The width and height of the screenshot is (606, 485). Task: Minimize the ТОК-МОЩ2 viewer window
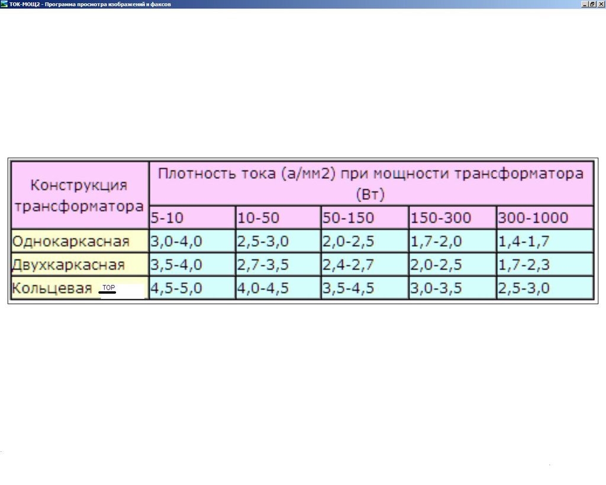click(584, 4)
